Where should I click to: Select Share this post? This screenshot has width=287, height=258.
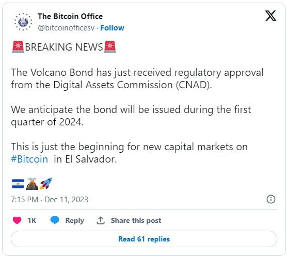(x=136, y=220)
